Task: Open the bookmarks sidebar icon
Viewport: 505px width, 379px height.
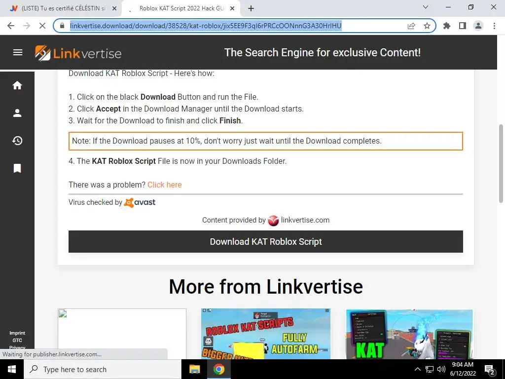Action: pos(17,168)
